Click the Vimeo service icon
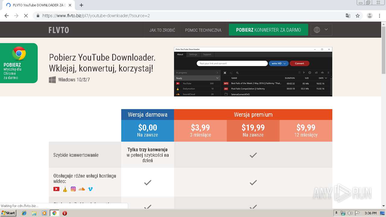Viewport: 386px width, 217px height. [x=90, y=189]
